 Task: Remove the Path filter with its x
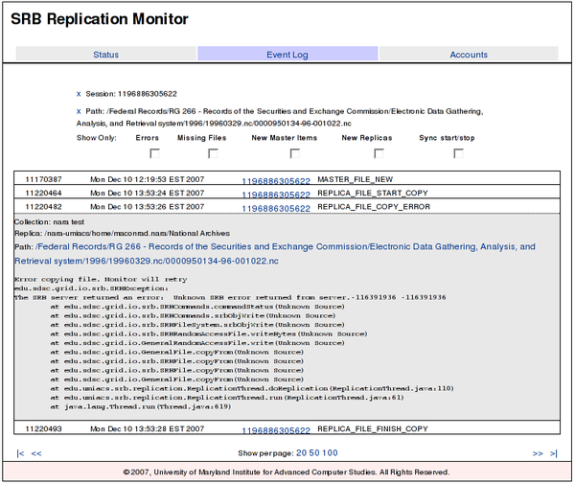tap(79, 111)
